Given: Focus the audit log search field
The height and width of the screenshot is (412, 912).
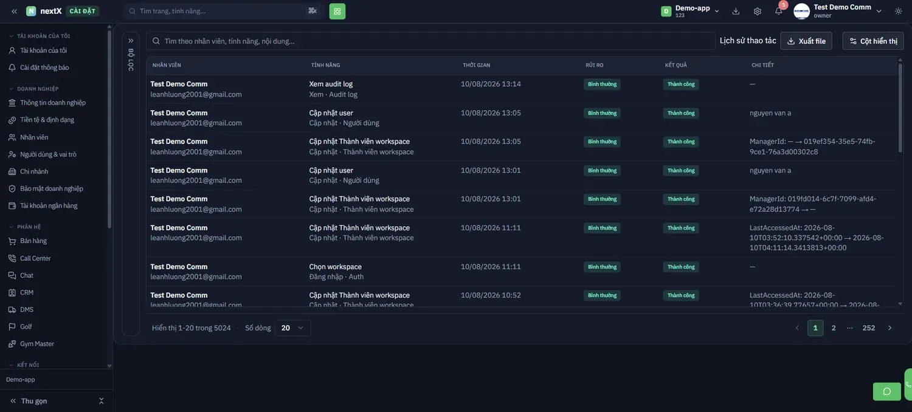Looking at the screenshot, I should point(430,41).
